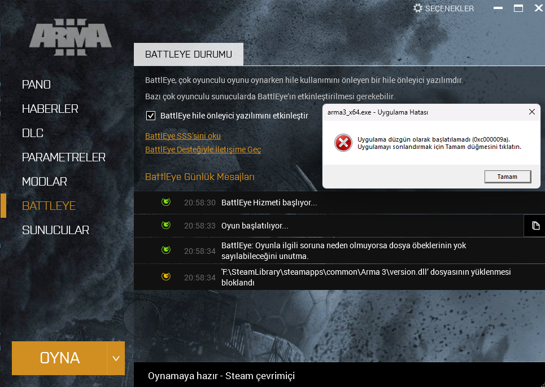Select BATTLEYE DURUMU tab

(189, 55)
